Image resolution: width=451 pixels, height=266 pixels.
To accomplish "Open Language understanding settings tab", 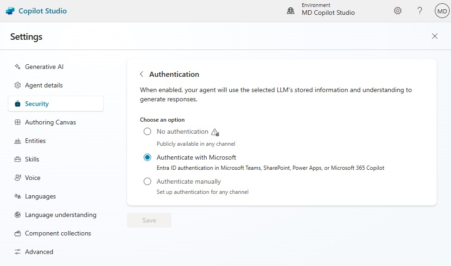I will pos(56,215).
